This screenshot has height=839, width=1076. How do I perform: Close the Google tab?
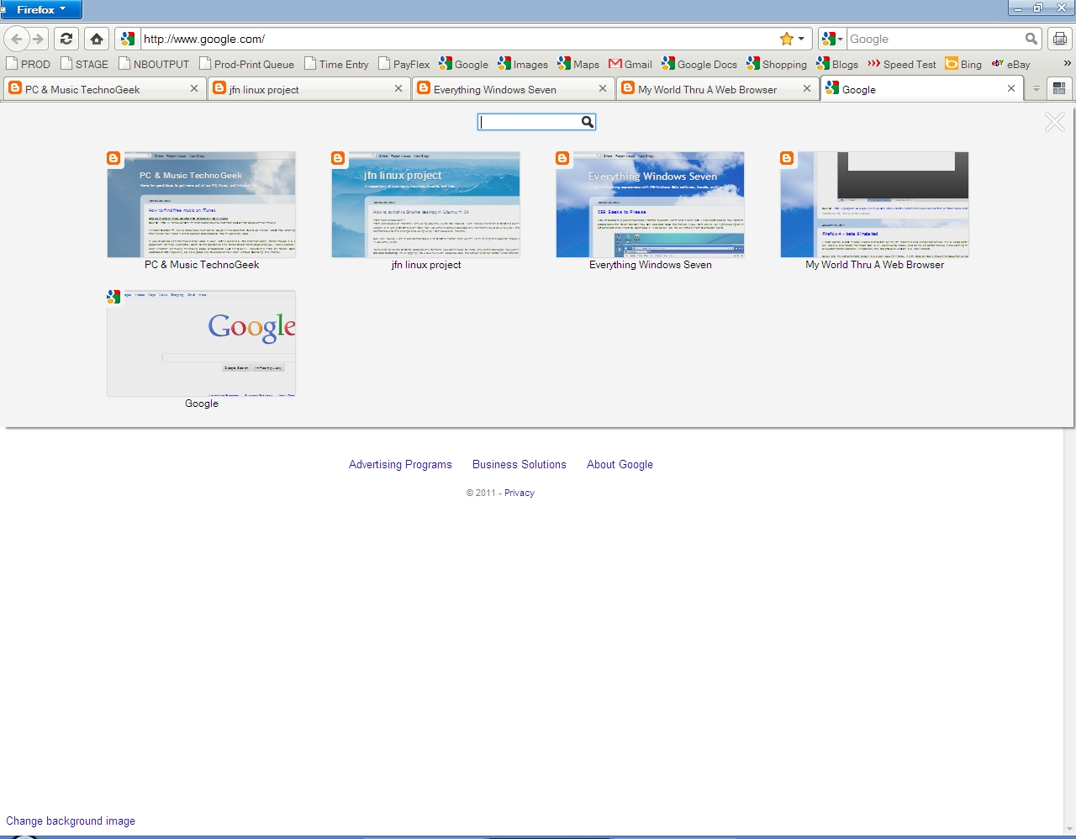click(1011, 88)
